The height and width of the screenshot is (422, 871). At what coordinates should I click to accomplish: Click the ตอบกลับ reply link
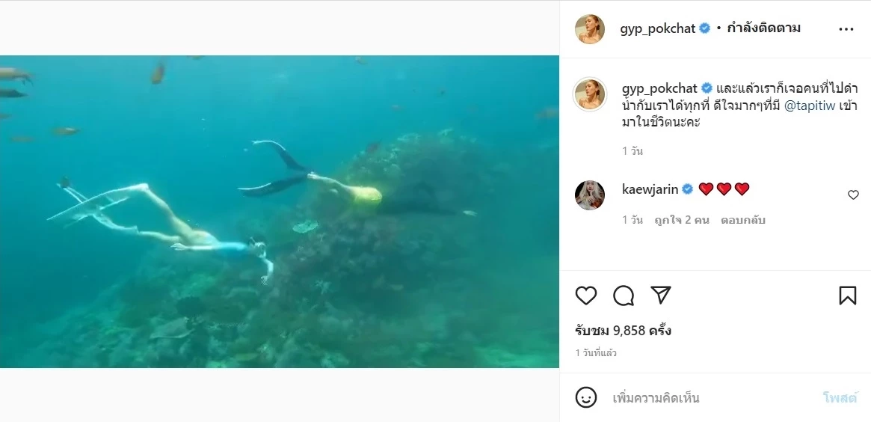pos(743,220)
